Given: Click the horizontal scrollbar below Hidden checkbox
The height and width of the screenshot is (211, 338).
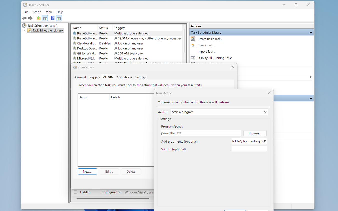Looking at the screenshot, I should pos(113,198).
